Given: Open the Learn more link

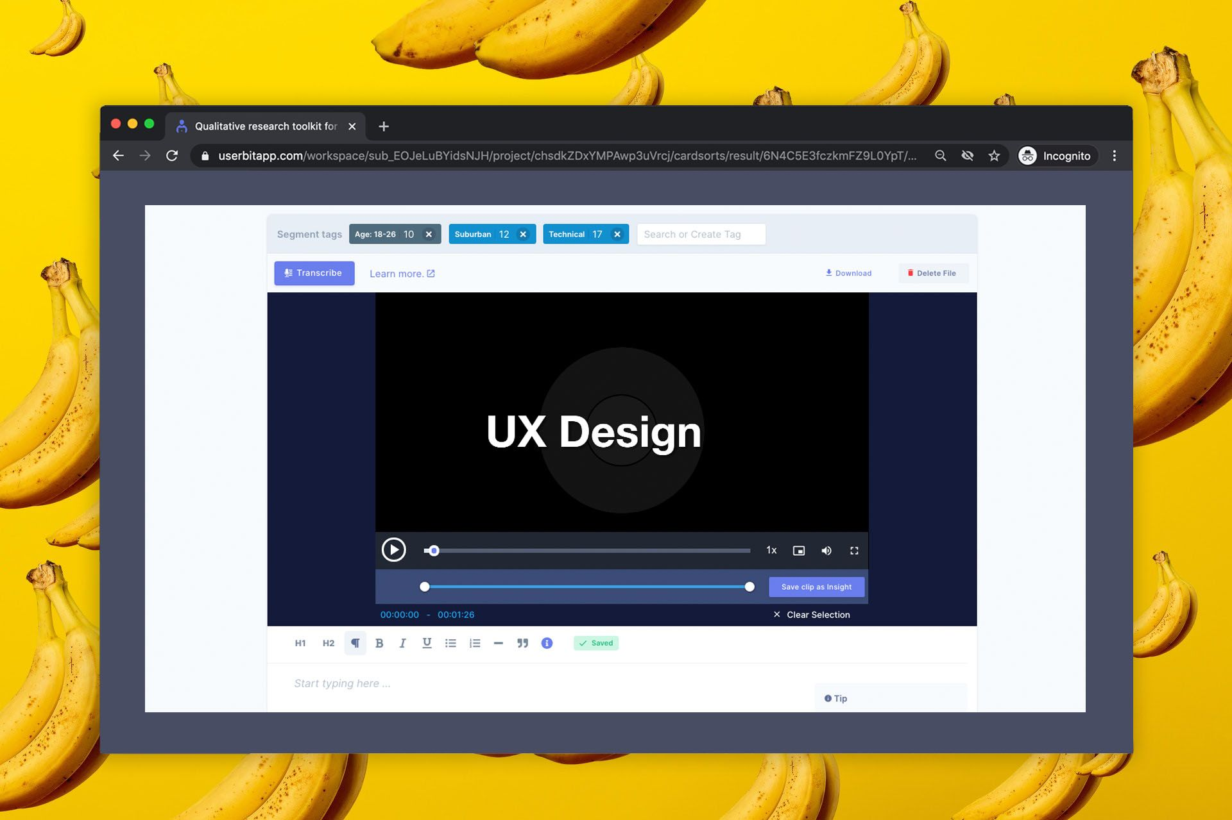Looking at the screenshot, I should point(402,274).
